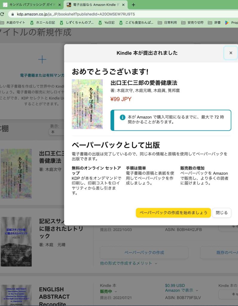
Task: Click the lock icon in address bar
Action: click(13, 14)
